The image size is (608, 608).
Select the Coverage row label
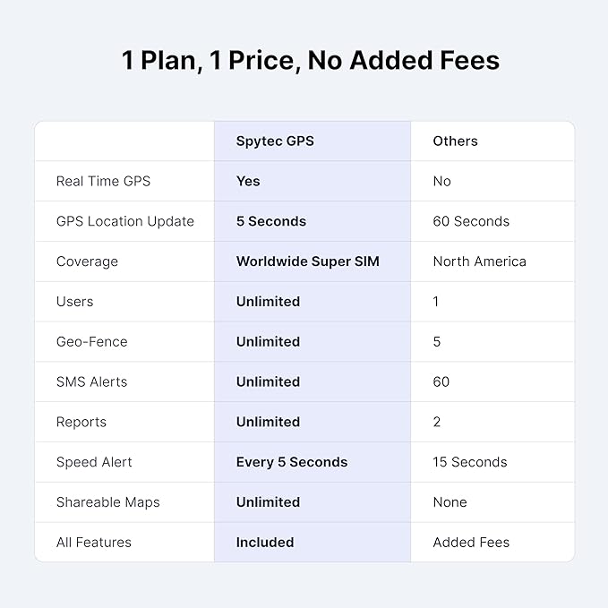87,261
